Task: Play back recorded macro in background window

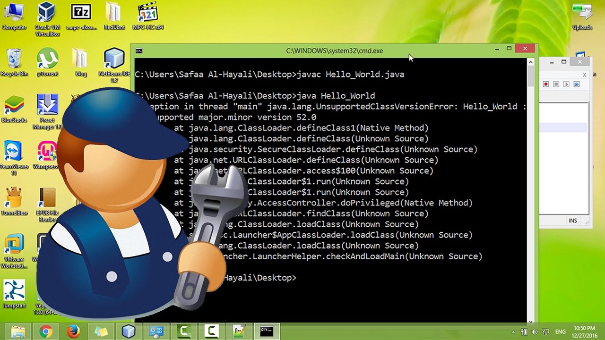Action: 566,84
